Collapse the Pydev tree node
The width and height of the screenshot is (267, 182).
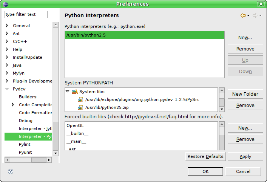[x=7, y=89]
